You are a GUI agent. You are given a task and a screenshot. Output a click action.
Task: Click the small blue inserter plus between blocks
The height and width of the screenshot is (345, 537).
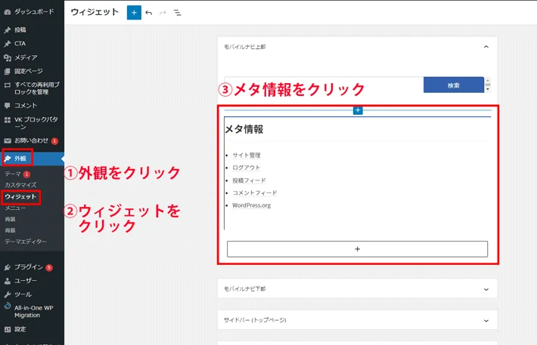[x=358, y=110]
